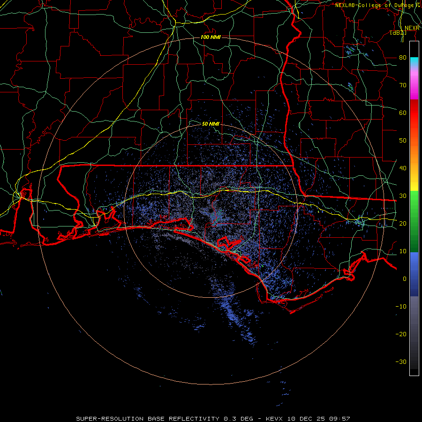Click the SUPER-RESOLUTION BASE REFLECTIVITY caption text
The image size is (422, 422).
click(x=148, y=419)
